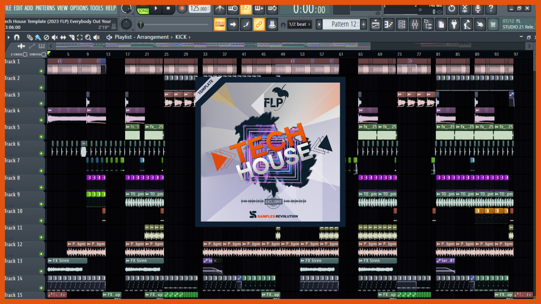
Task: Open the ADD menu
Action: [x=29, y=8]
